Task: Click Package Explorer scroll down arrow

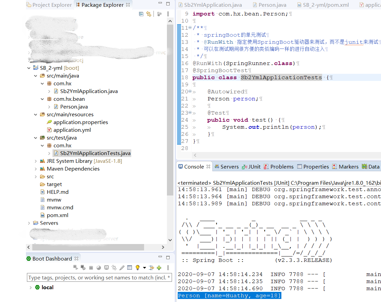Action: pos(170,240)
